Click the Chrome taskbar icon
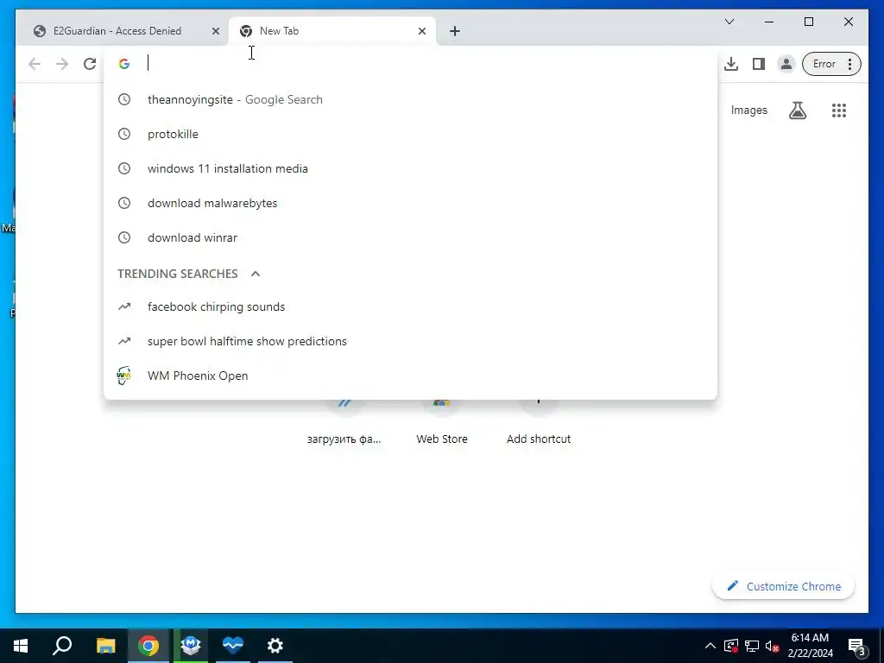This screenshot has width=884, height=663. click(148, 646)
